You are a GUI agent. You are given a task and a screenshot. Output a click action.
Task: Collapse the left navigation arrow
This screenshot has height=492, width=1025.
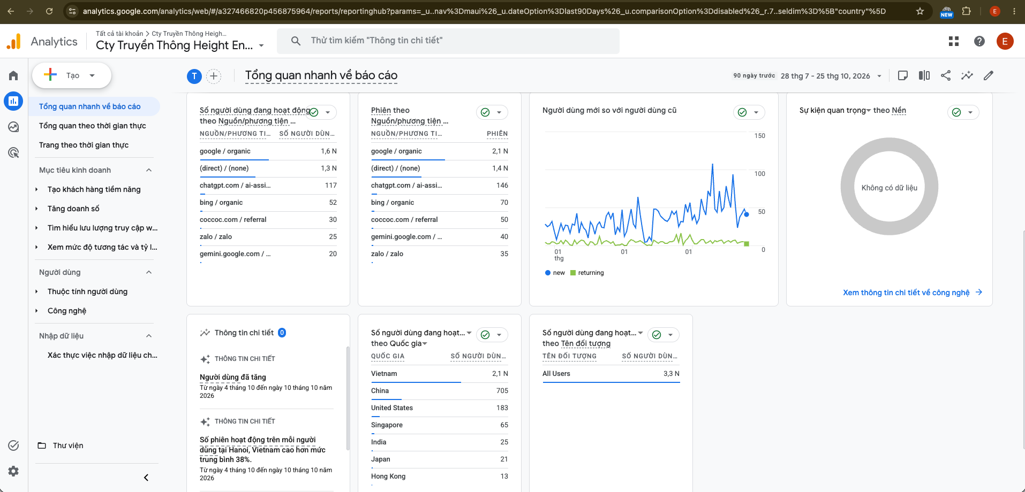click(146, 478)
